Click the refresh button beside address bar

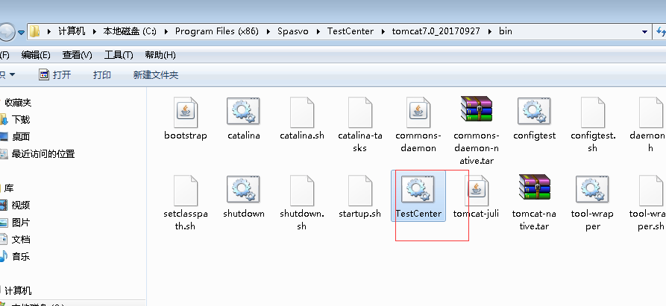660,32
